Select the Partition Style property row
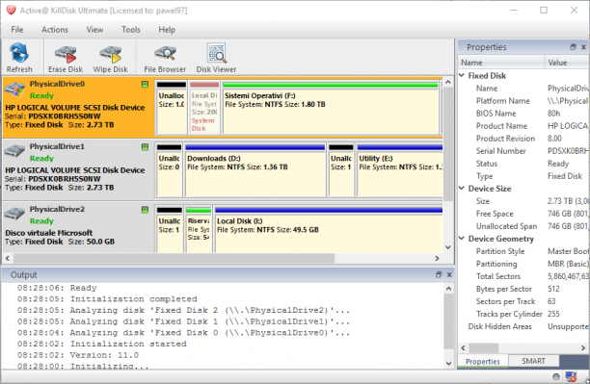Viewport: 590px width, 384px height. [523, 251]
